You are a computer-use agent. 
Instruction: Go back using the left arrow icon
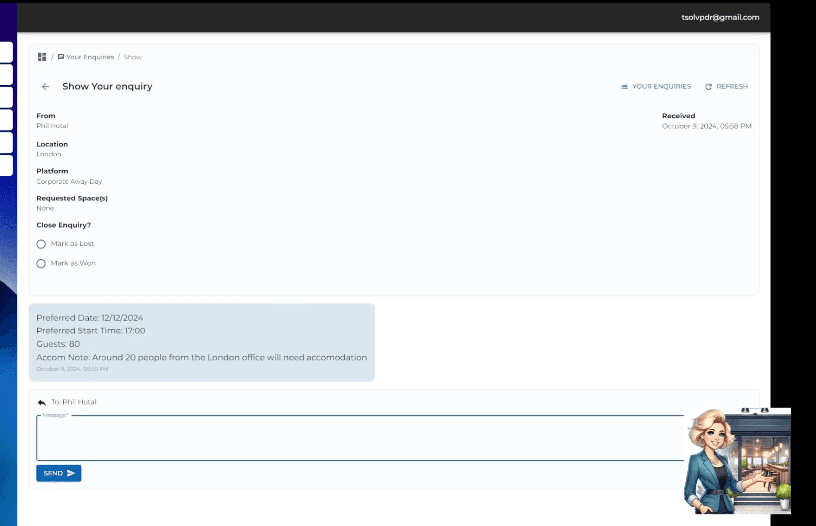46,87
